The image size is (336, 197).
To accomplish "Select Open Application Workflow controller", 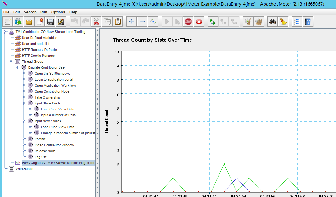I will [x=55, y=85].
